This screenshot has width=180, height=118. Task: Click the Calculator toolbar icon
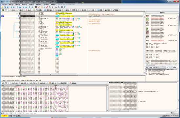coord(62,7)
